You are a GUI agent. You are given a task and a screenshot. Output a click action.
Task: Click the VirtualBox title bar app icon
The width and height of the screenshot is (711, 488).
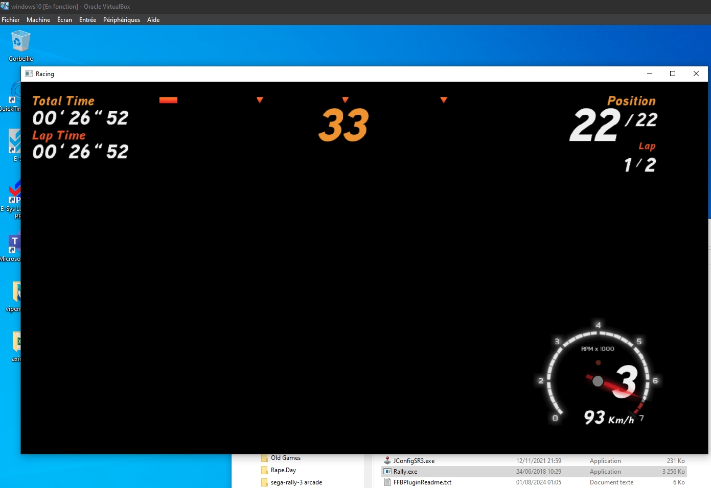click(x=5, y=6)
